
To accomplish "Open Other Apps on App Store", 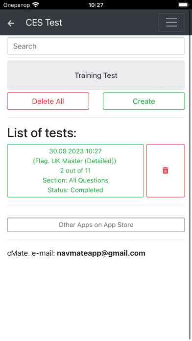I will click(x=96, y=225).
